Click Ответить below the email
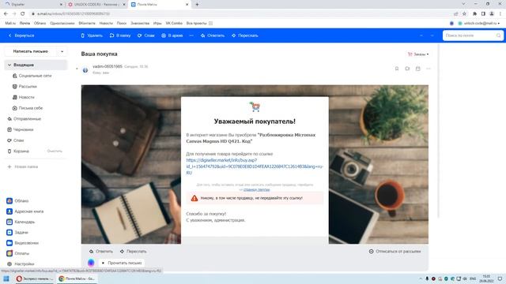506x284 pixels. (x=101, y=251)
